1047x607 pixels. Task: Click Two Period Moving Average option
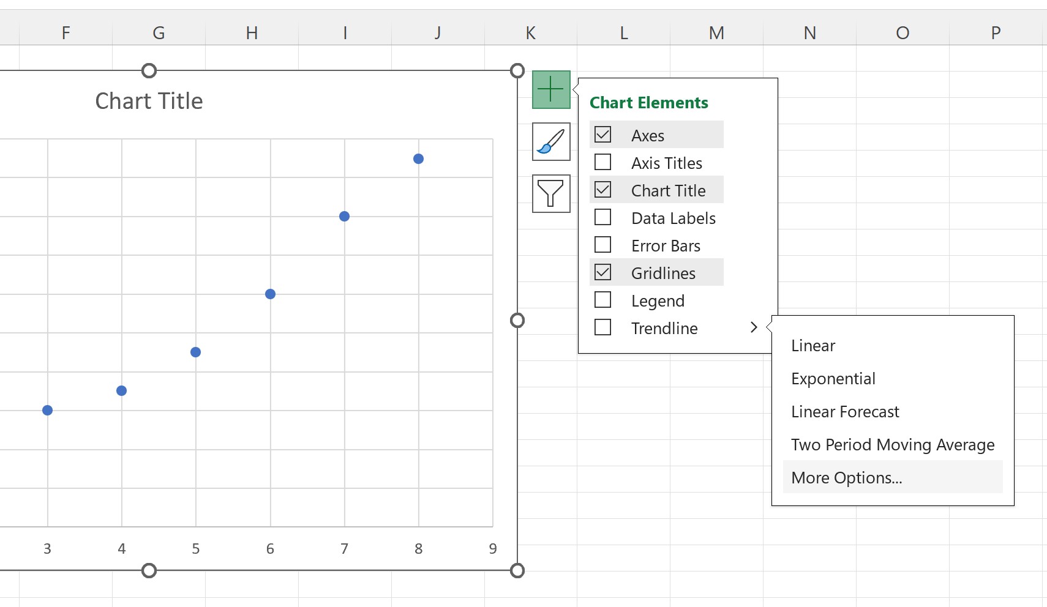coord(892,444)
